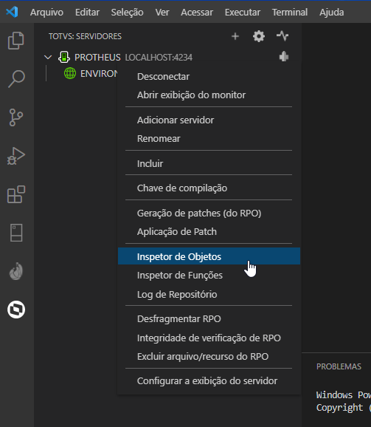
Task: Open the Run and Debug icon
Action: coord(16,156)
